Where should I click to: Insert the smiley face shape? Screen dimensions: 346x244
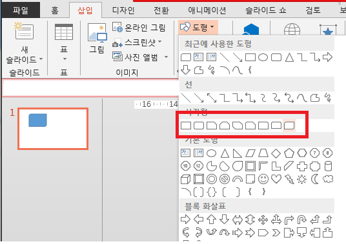(263, 180)
